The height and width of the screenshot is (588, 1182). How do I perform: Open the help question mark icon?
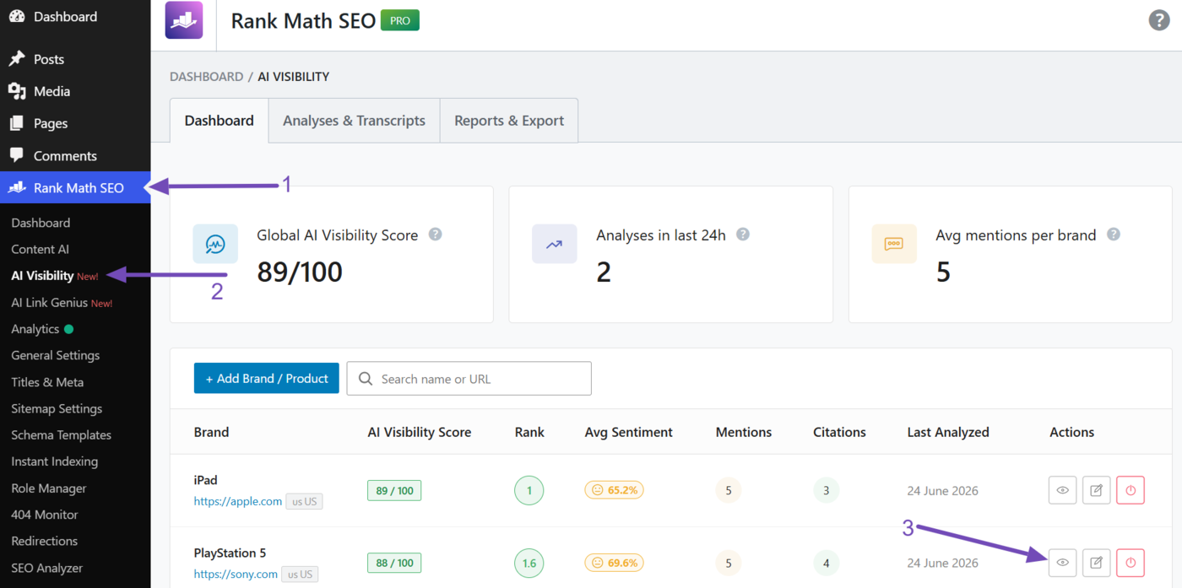pos(1159,20)
